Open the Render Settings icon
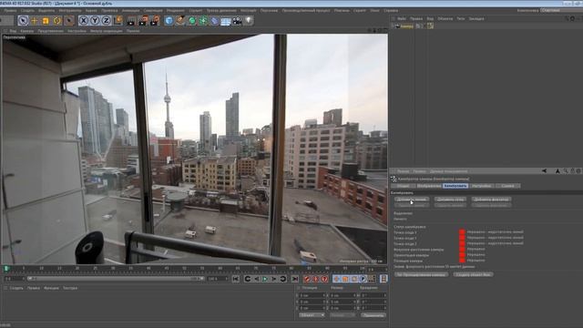Screen dimensions: 583x328 click(x=155, y=20)
